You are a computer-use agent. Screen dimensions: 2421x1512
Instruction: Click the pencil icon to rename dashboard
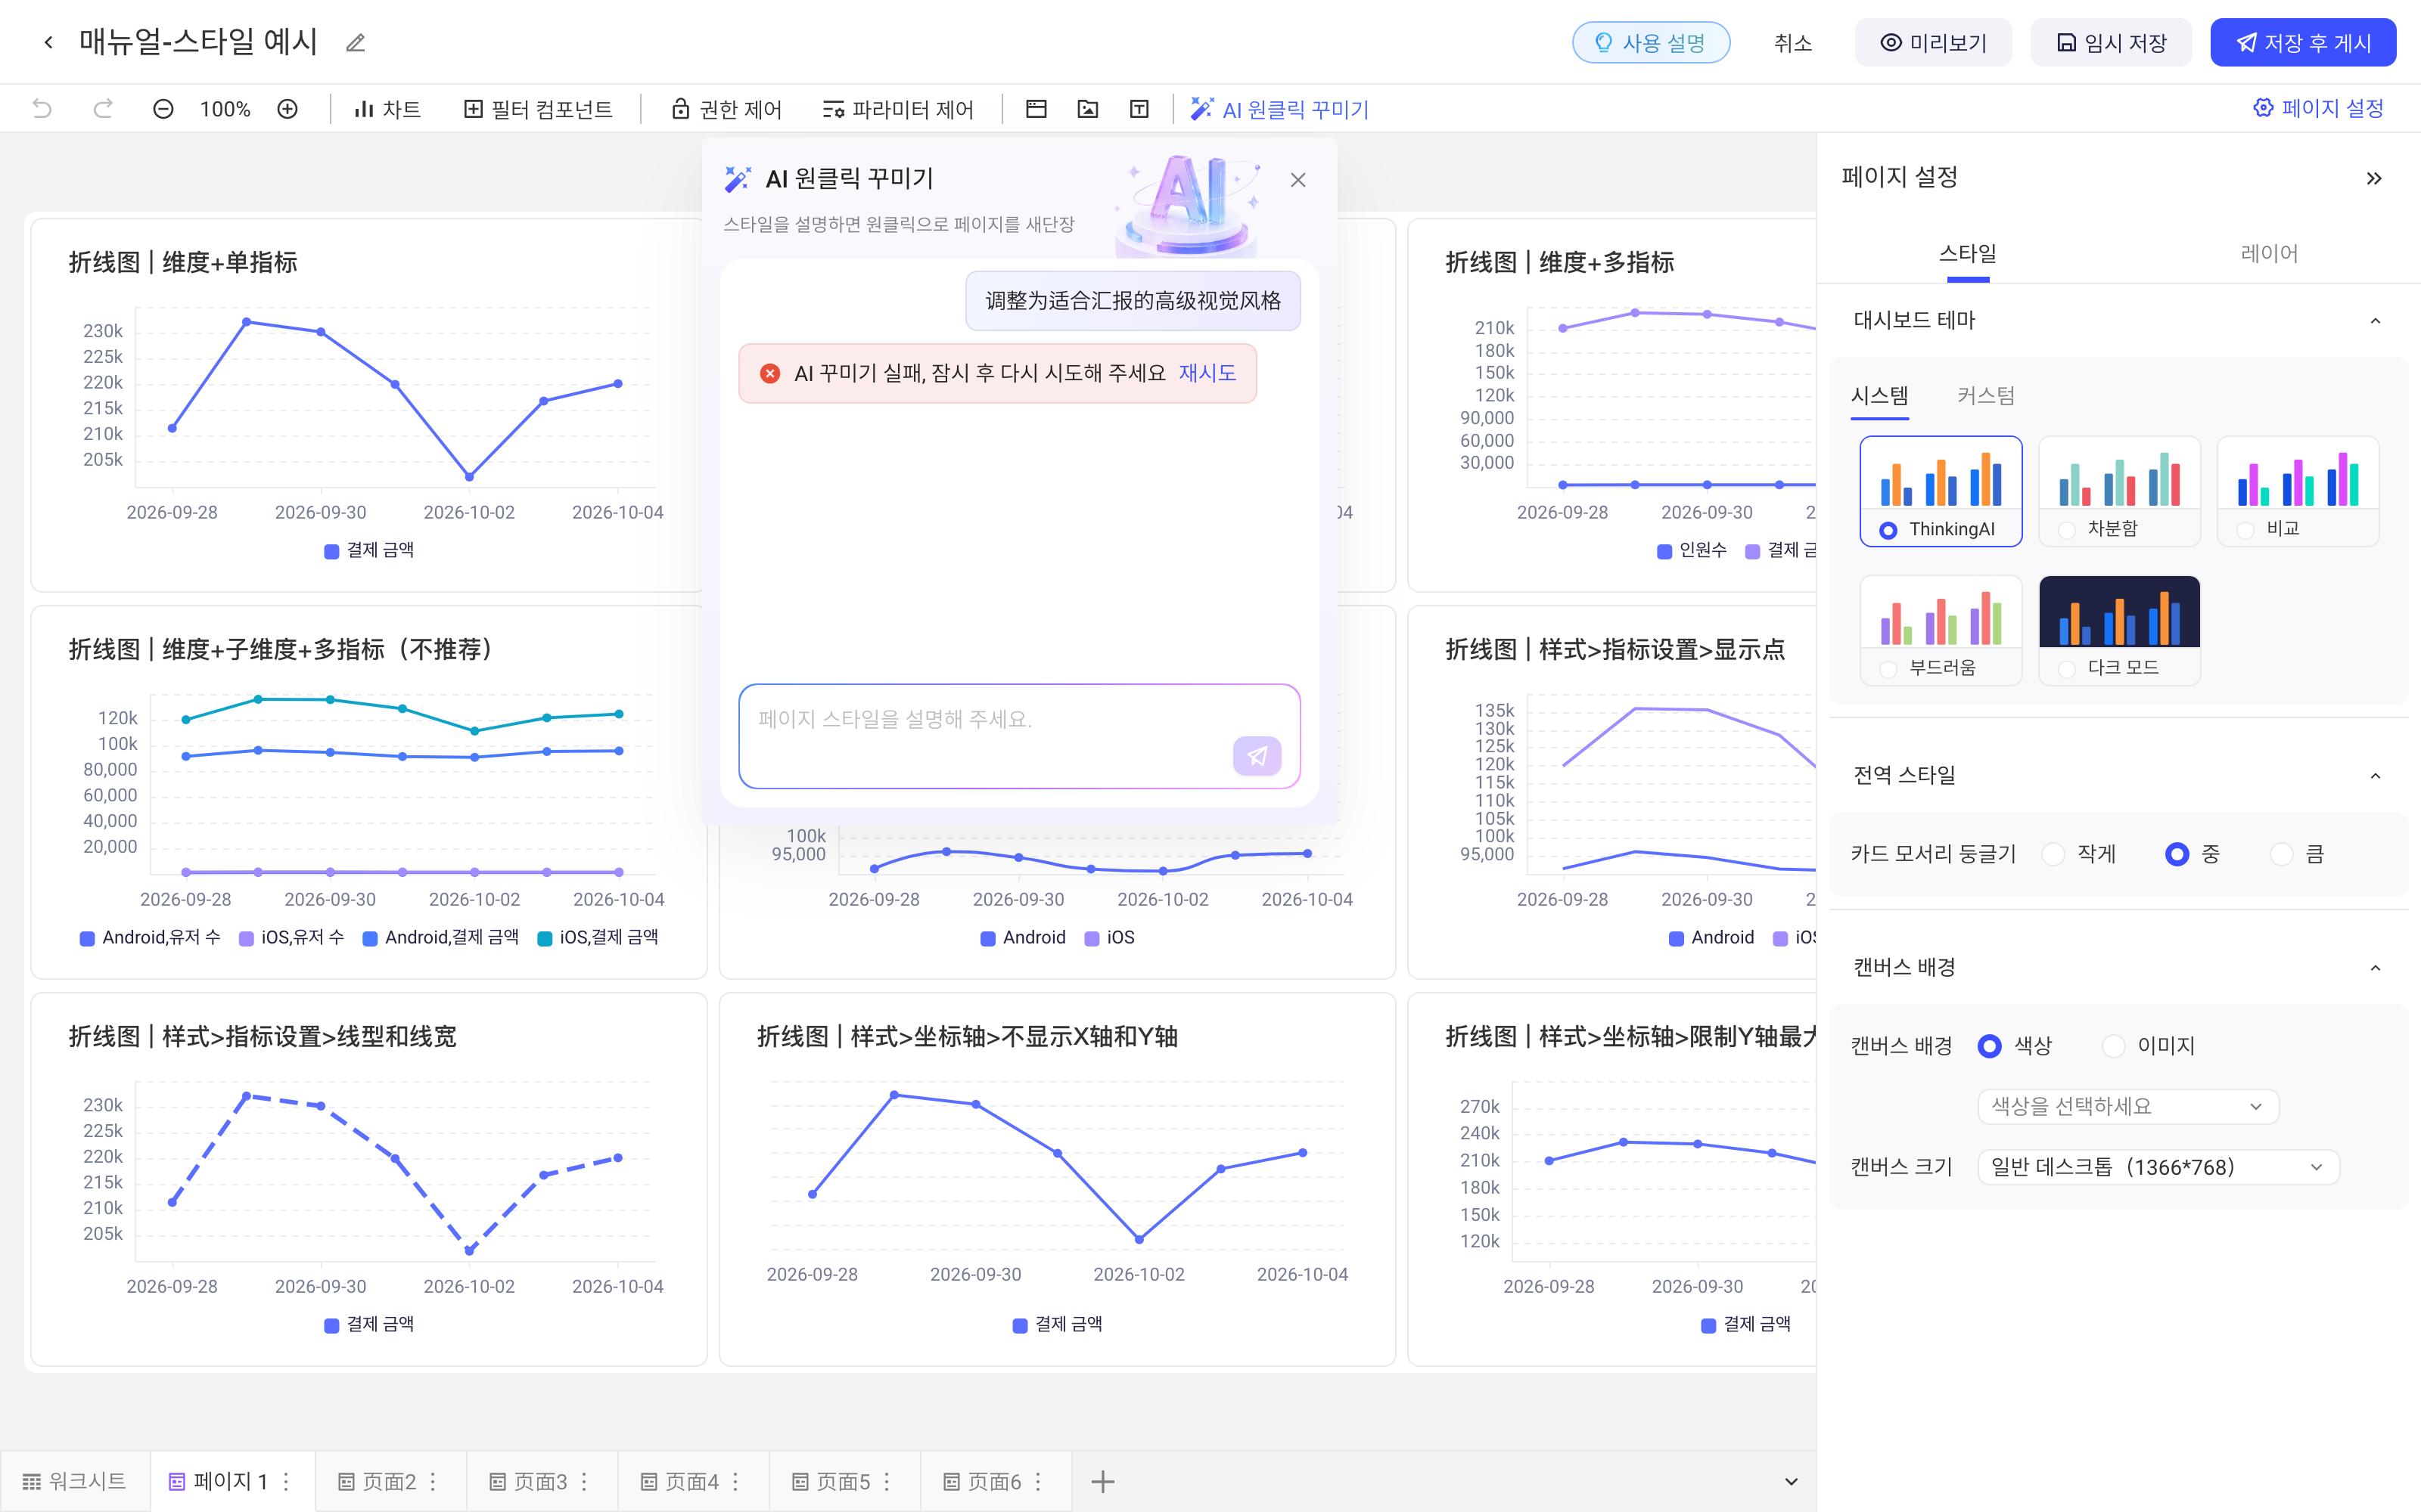click(355, 43)
